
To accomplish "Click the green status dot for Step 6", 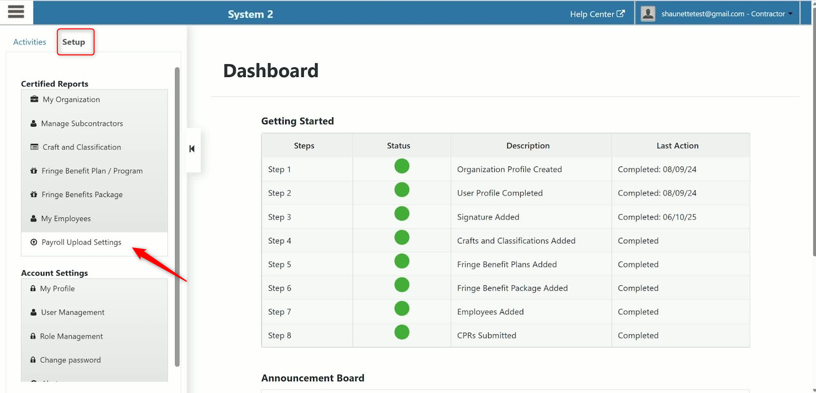I will (x=402, y=285).
